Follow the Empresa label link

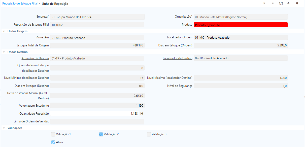42,17
